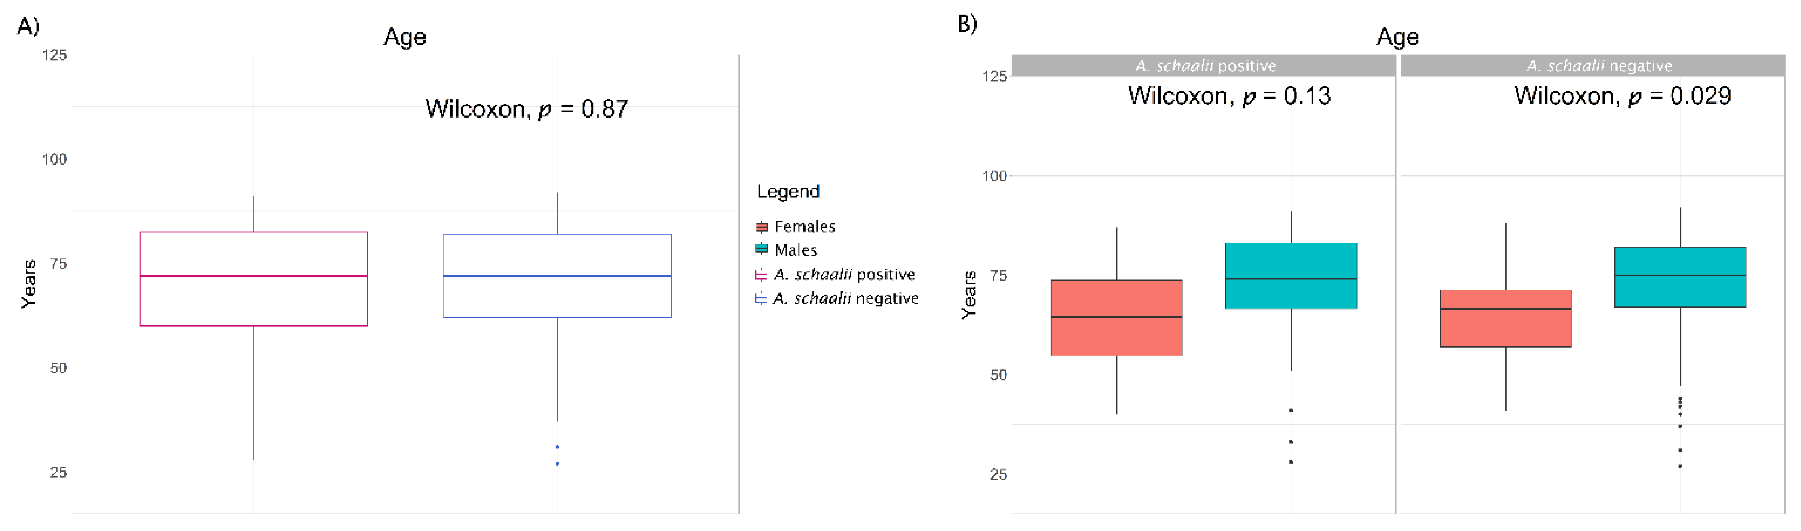Click the 'Wilcoxon, p = 0.87' annotation
This screenshot has width=1801, height=531.
click(527, 109)
